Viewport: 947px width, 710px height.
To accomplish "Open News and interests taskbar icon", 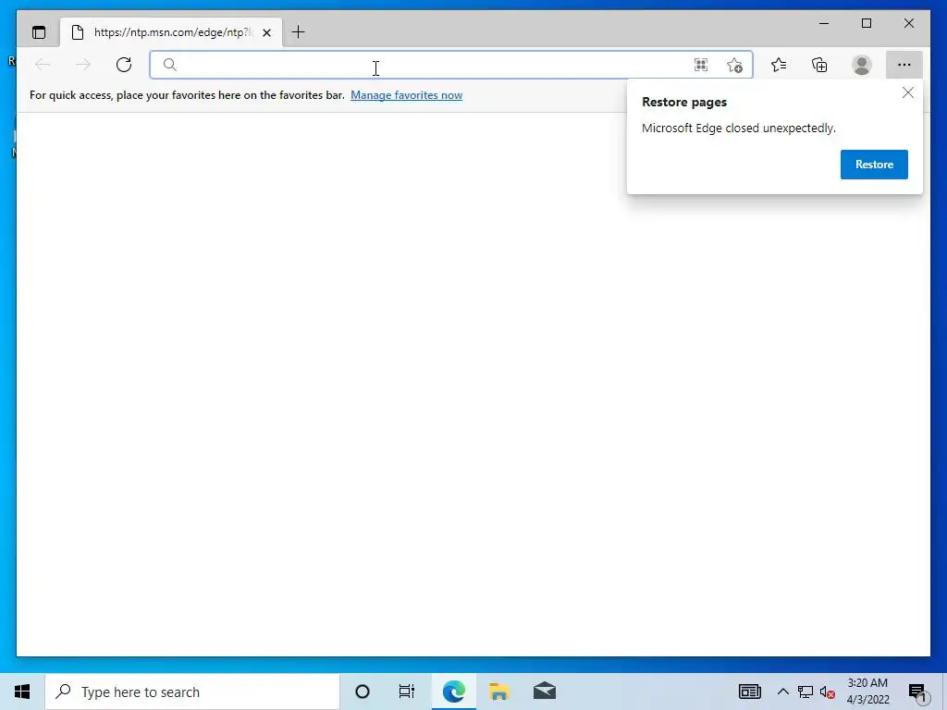I will pyautogui.click(x=749, y=692).
